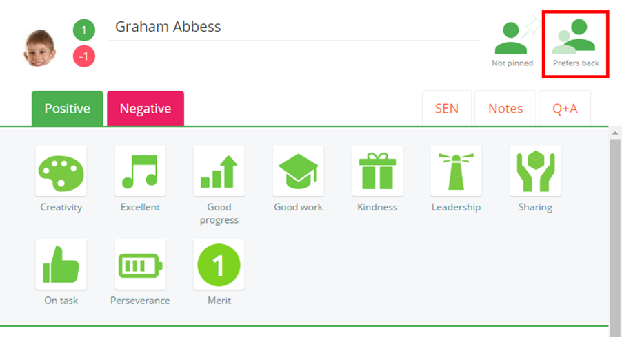This screenshot has width=622, height=337.
Task: Award the Kindness gift icon
Action: point(377,171)
